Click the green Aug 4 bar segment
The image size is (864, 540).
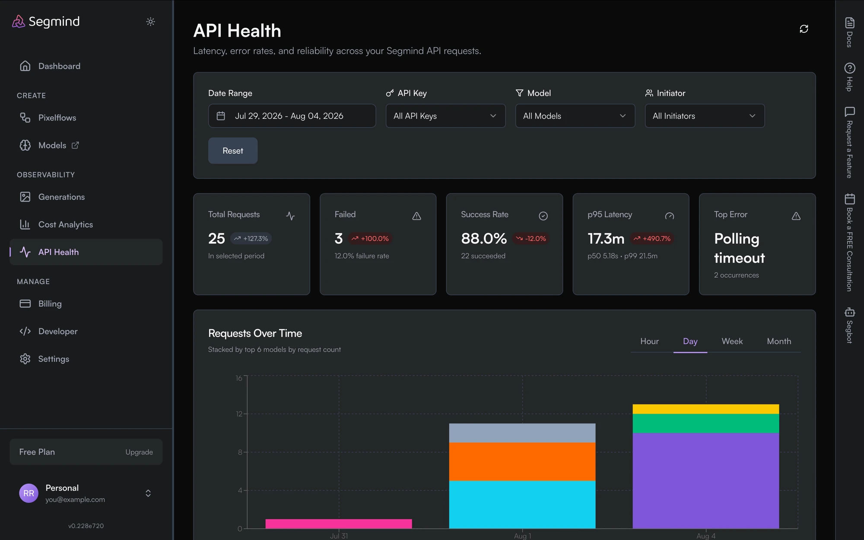[706, 423]
